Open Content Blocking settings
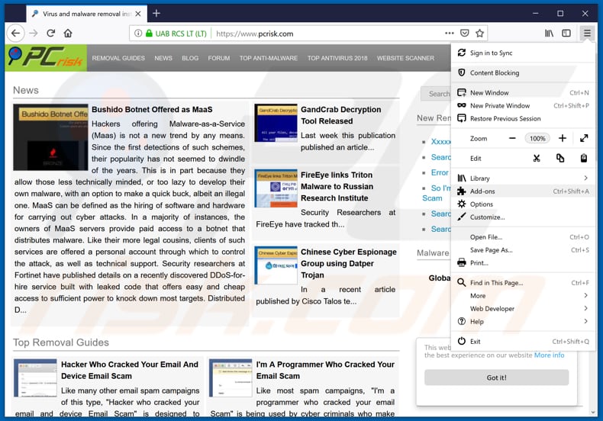This screenshot has width=603, height=421. pyautogui.click(x=494, y=73)
